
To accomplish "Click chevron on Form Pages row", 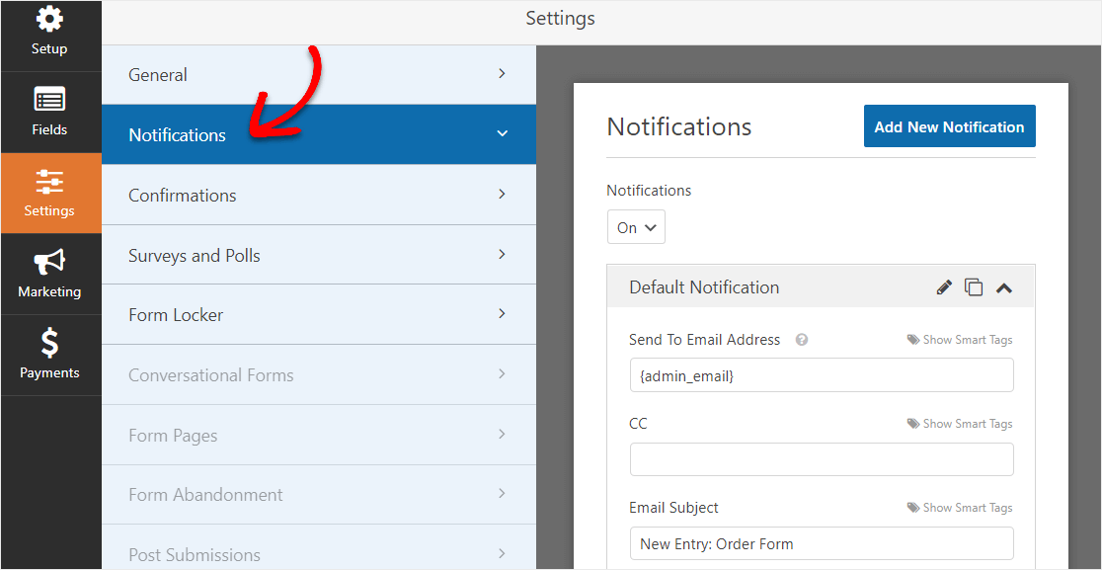I will coord(502,434).
